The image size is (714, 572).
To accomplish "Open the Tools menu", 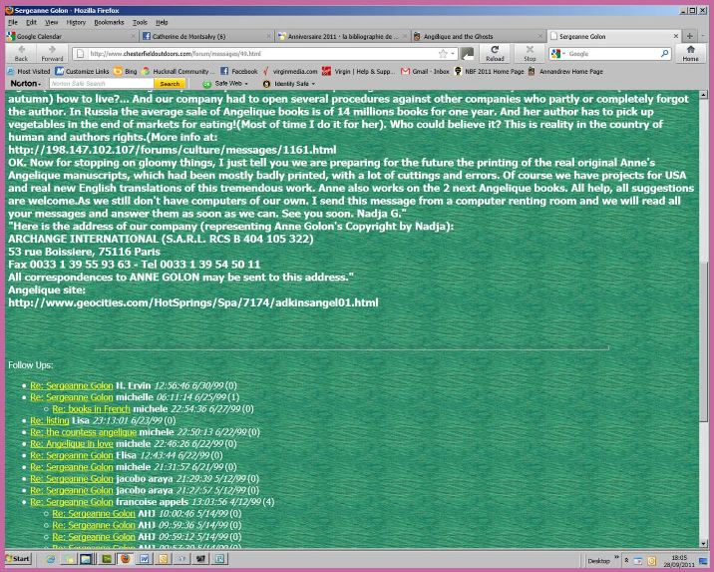I will (140, 22).
